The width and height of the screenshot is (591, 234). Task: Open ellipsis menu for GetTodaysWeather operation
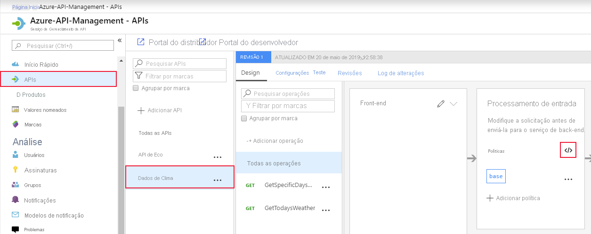pyautogui.click(x=326, y=210)
